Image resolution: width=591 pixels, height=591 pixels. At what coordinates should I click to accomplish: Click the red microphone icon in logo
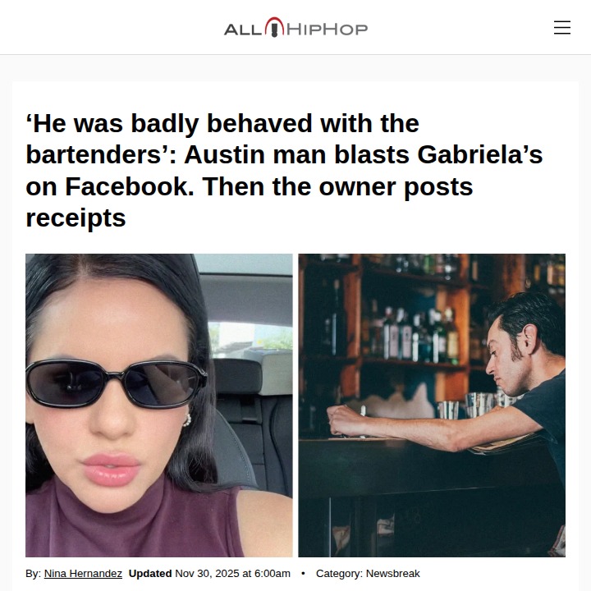(274, 27)
